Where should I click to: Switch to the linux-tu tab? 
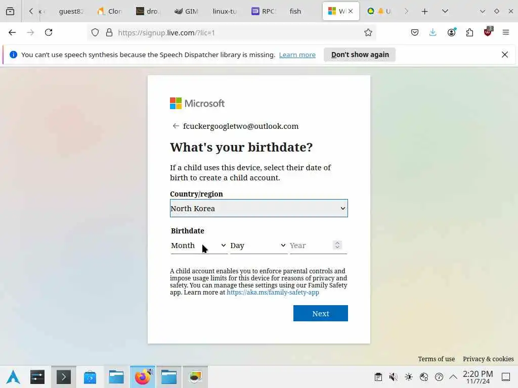pos(225,11)
